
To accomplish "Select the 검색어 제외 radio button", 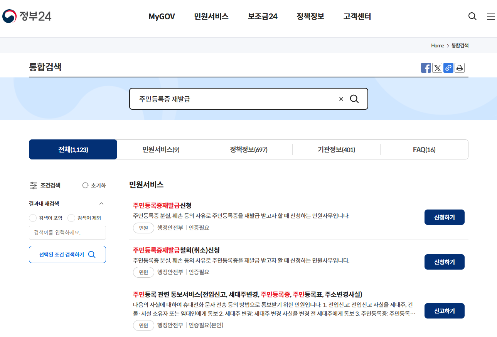I will pos(71,218).
